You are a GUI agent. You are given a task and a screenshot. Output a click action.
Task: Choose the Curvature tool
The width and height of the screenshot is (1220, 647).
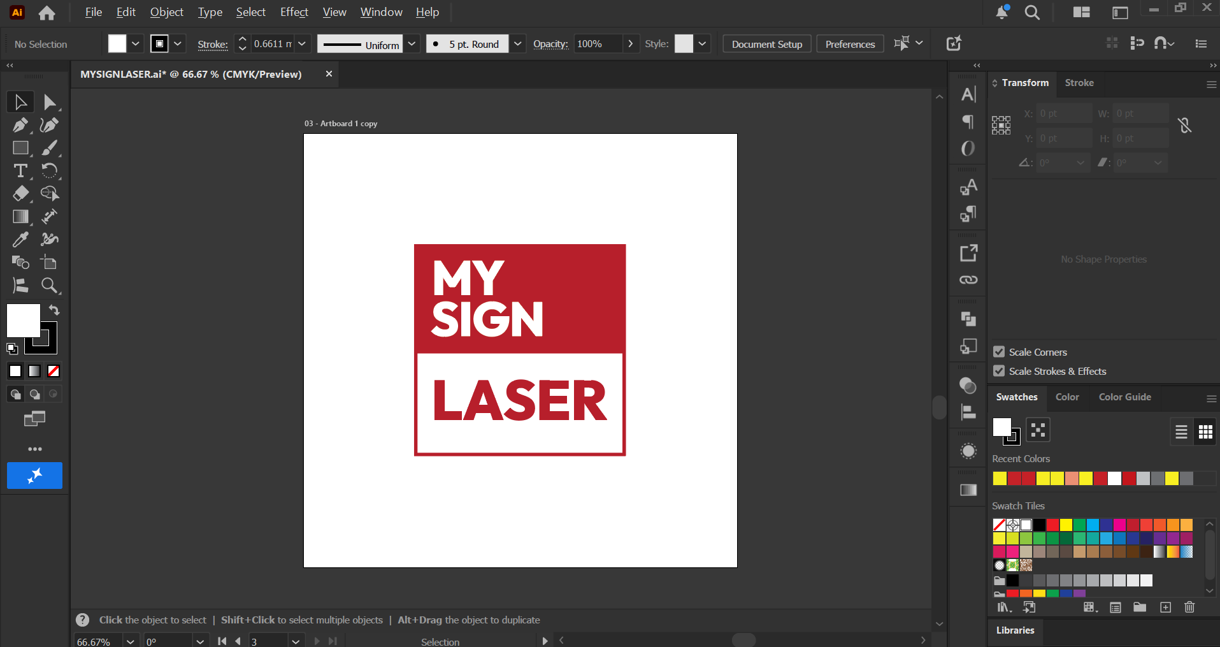click(x=50, y=125)
